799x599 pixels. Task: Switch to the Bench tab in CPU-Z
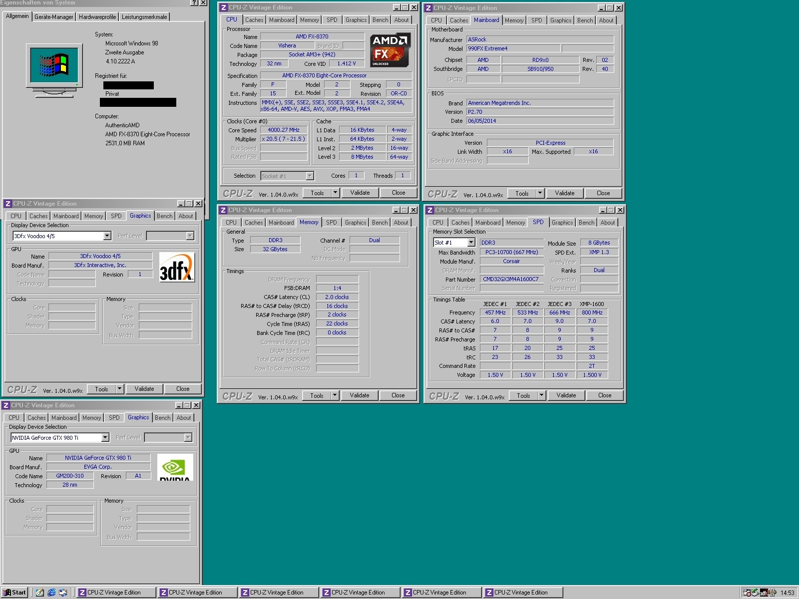click(x=380, y=20)
